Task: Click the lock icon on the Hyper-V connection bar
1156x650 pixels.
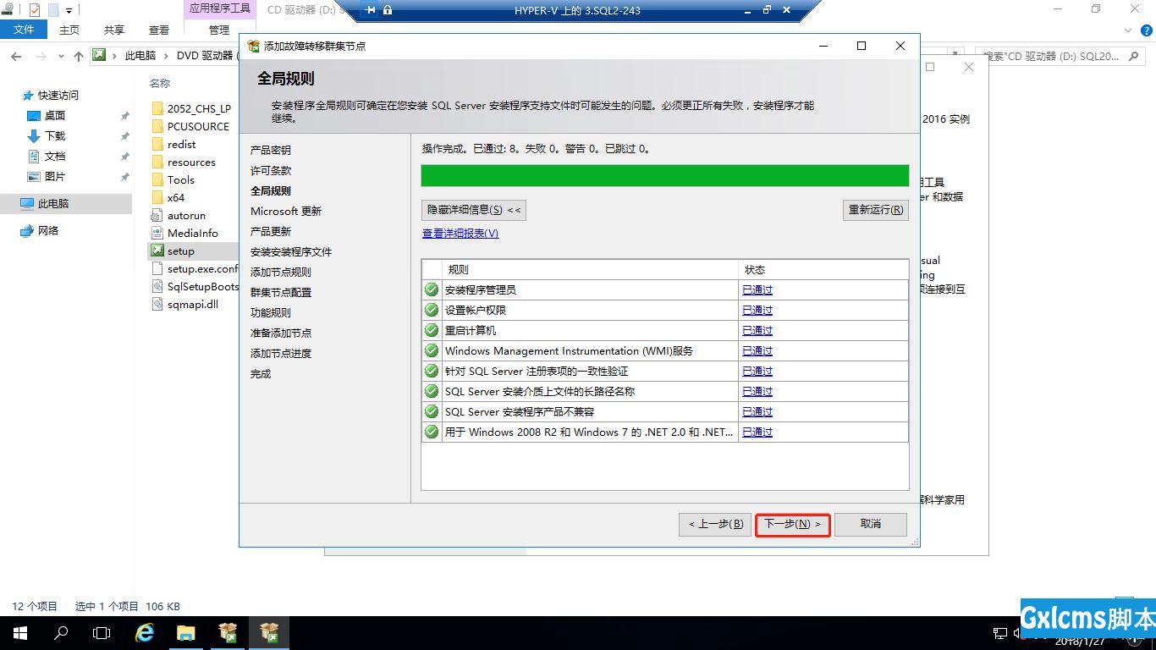Action: pos(388,10)
